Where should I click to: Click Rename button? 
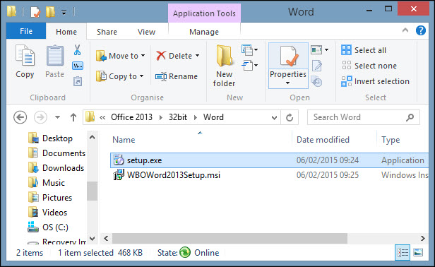[x=177, y=76]
